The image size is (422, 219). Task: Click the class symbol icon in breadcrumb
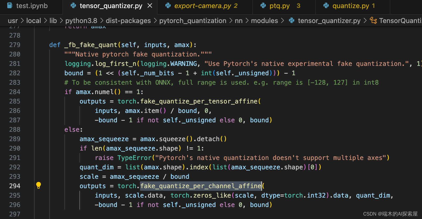pyautogui.click(x=373, y=20)
